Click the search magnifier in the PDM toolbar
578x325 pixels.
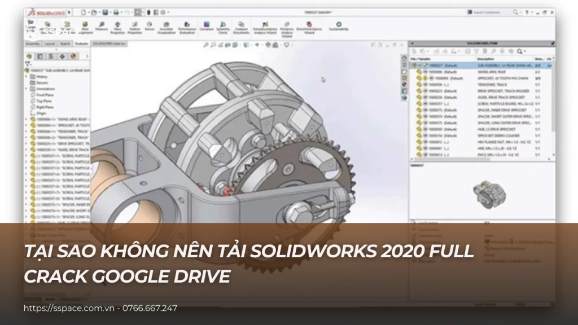tap(519, 51)
